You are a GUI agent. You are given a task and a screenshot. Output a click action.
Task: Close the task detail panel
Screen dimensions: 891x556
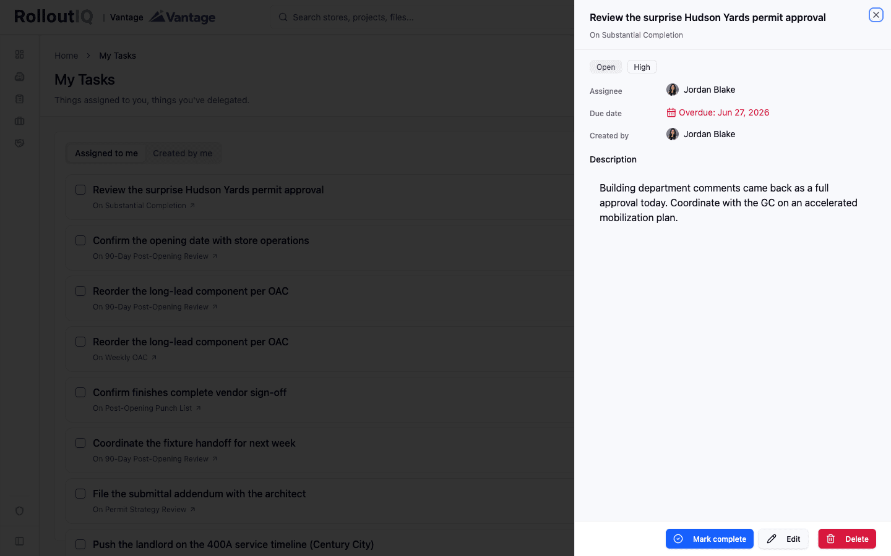876,15
